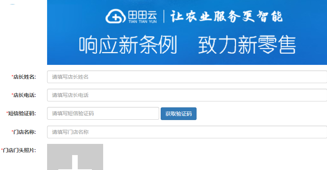Viewport: 327px width, 170px height.
Task: Click the 店长电话 field label
Action: click(25, 95)
